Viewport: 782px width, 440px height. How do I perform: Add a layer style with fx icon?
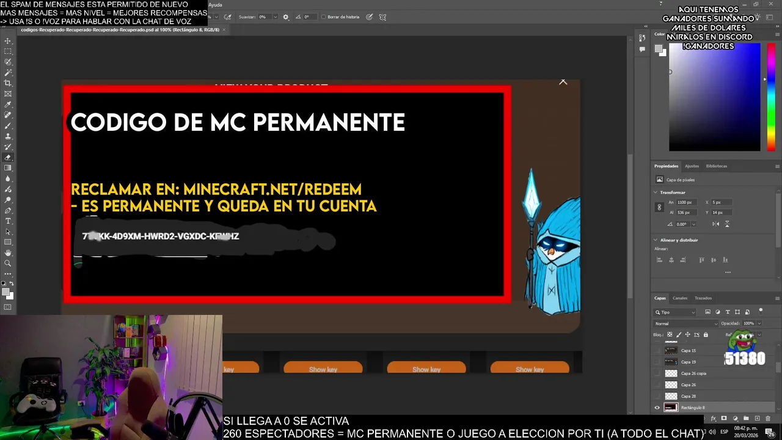pyautogui.click(x=713, y=419)
